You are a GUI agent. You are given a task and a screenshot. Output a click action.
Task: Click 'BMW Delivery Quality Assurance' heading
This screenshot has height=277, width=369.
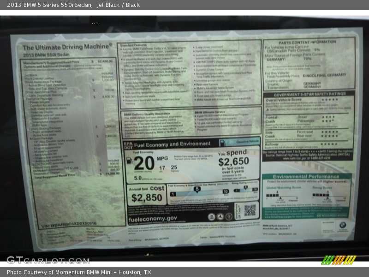147,114
